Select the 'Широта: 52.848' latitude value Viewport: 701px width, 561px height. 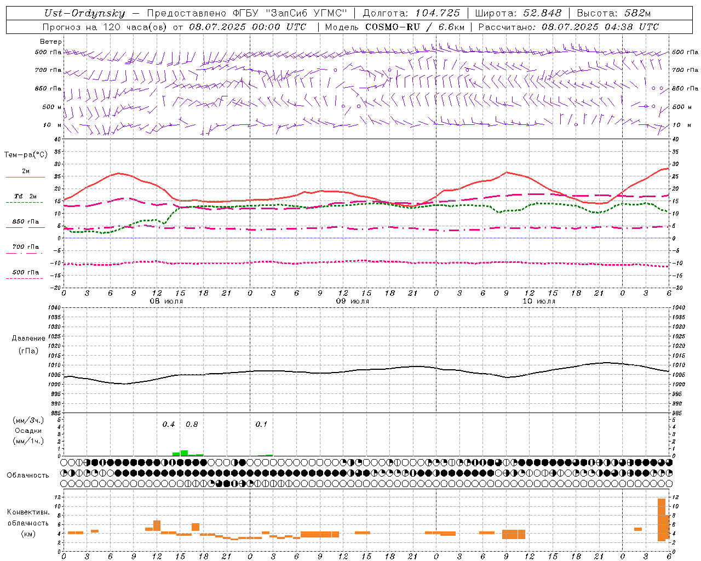518,13
